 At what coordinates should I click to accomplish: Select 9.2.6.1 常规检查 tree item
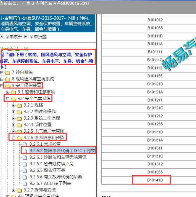45,144
